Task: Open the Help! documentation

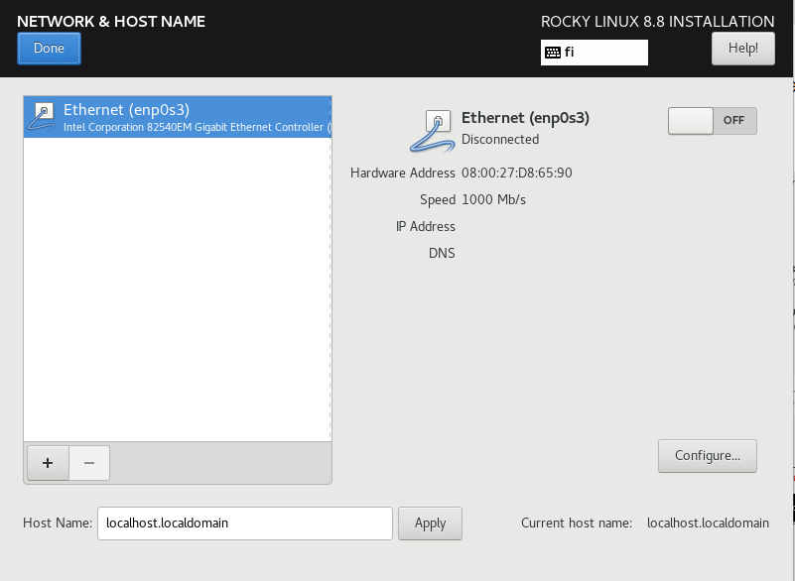Action: tap(742, 48)
